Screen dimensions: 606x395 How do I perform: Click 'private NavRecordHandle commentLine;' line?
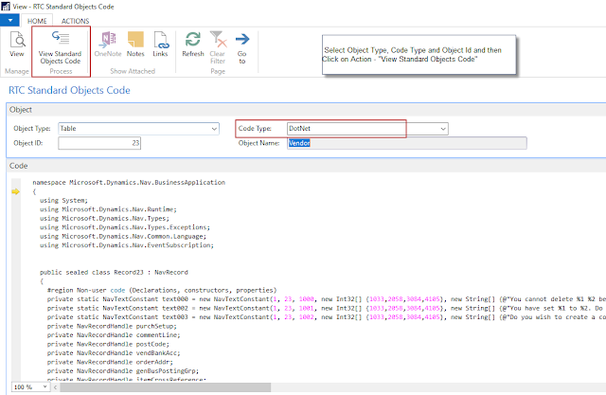(x=114, y=335)
